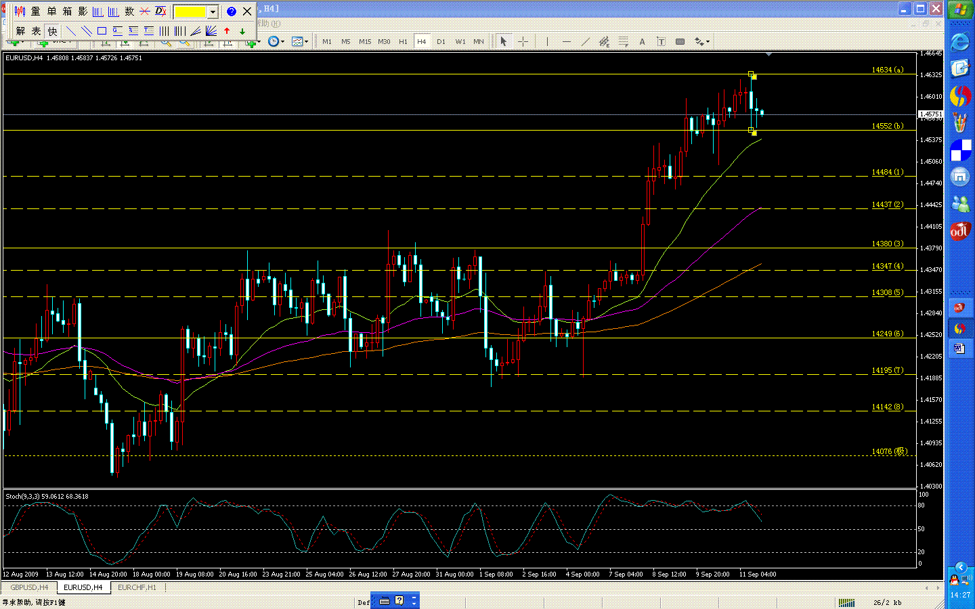The image size is (975, 609).
Task: Click the 14484 (1) price level label
Action: (x=887, y=172)
